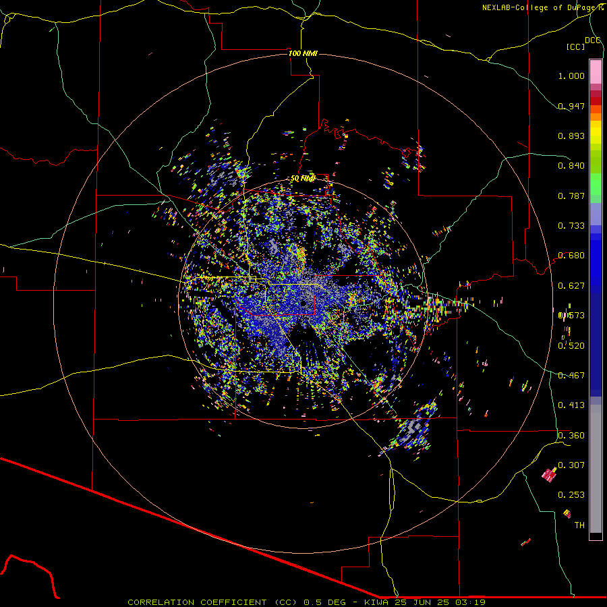Image resolution: width=607 pixels, height=607 pixels.
Task: Click the DCC label above the color scale
Action: 593,40
